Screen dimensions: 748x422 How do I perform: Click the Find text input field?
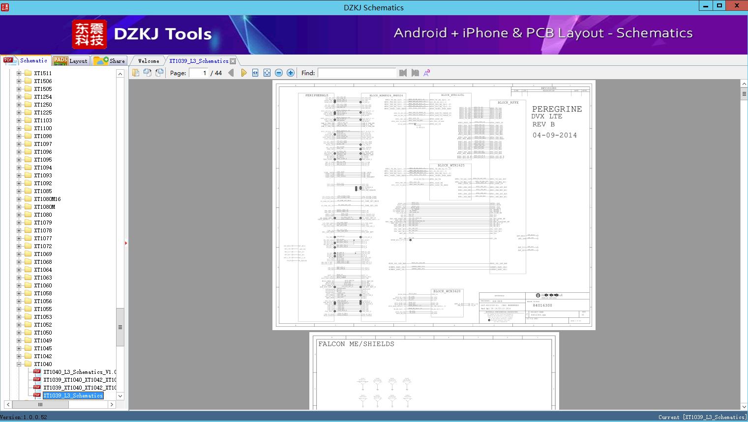(357, 73)
